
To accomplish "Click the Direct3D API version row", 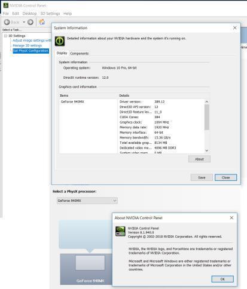I will (161, 107).
